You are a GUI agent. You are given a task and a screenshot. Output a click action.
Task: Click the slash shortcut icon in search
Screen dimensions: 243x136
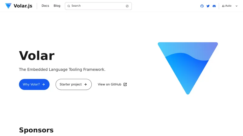coord(127,6)
